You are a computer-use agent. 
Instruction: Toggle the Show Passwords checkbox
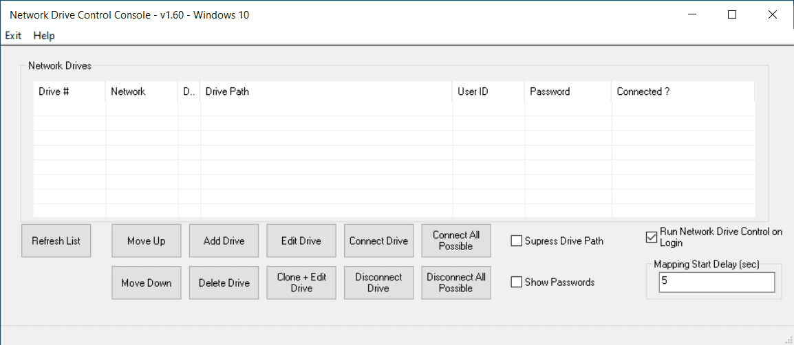(x=517, y=282)
